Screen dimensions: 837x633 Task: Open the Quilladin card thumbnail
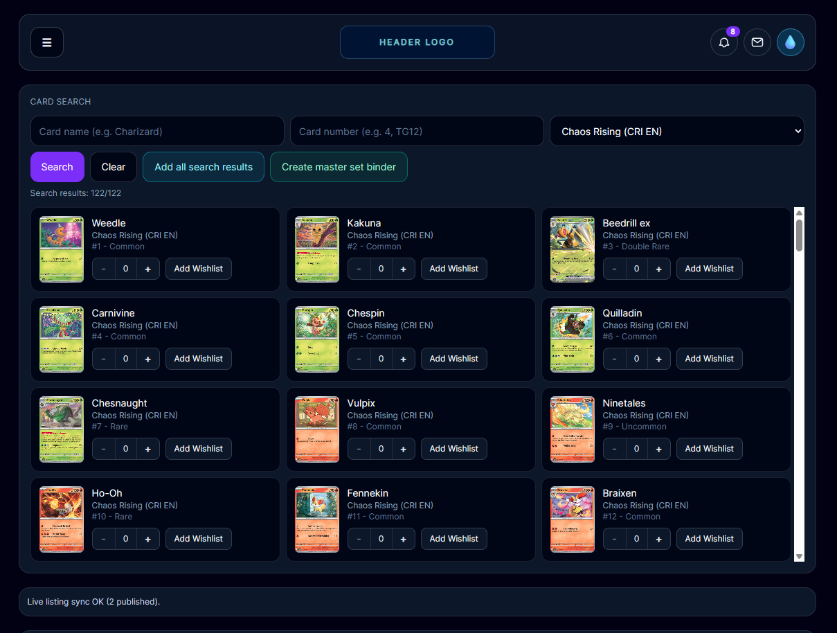coord(573,339)
